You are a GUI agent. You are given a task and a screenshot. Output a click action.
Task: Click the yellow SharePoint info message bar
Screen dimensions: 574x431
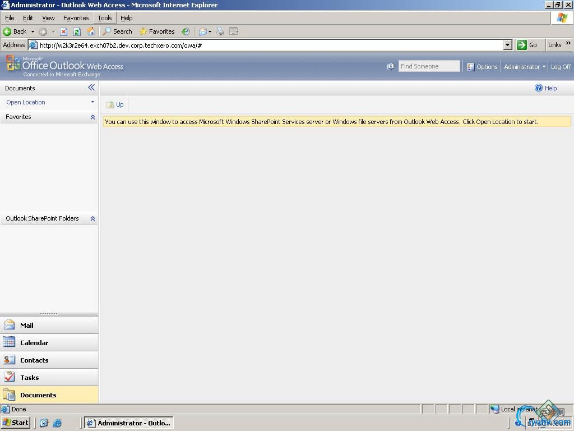point(336,122)
